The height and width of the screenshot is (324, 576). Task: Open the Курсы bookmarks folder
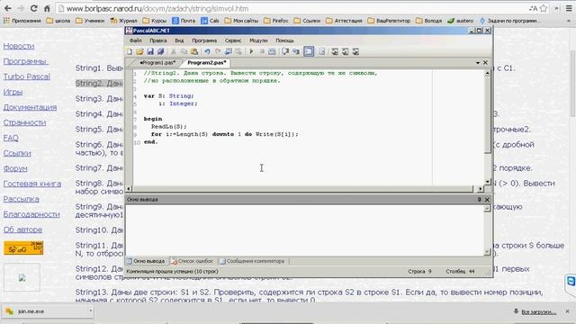coord(155,21)
